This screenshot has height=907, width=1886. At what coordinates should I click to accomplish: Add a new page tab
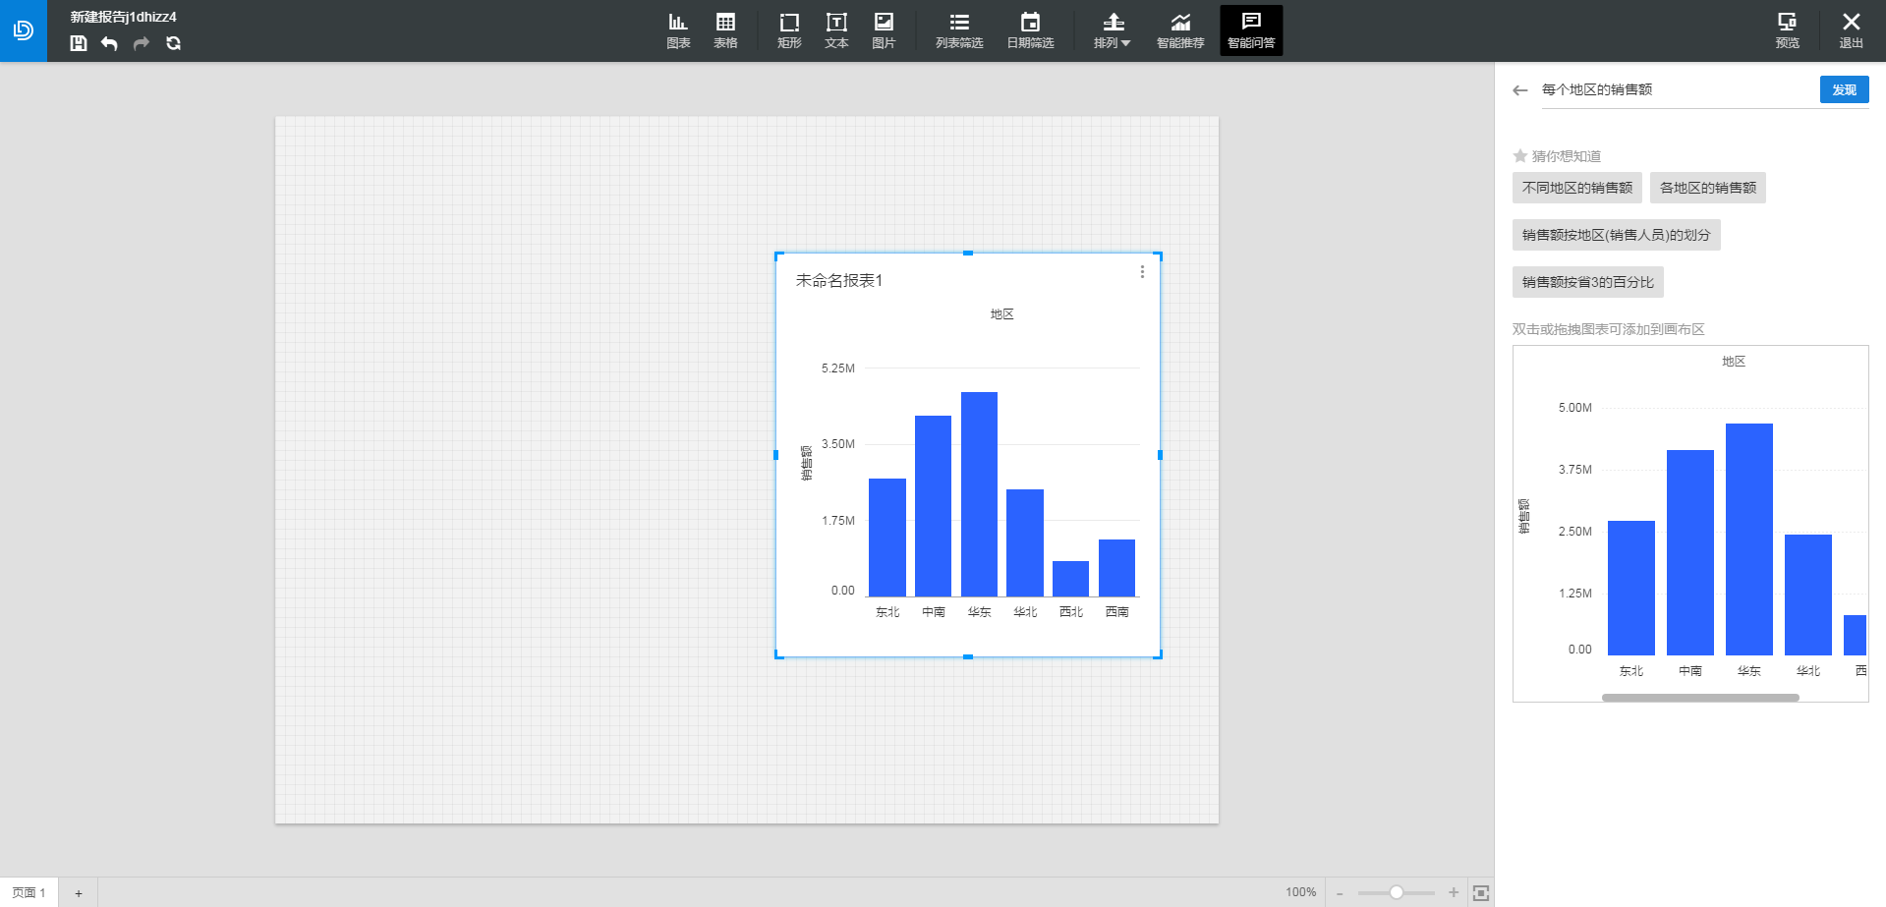79,892
